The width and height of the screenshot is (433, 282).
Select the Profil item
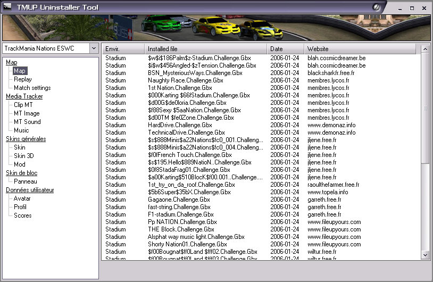[x=20, y=207]
